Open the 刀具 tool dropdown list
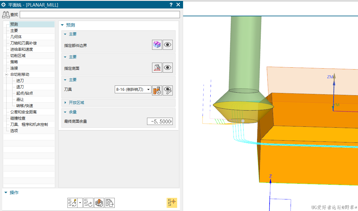358x211 pixels. tap(148, 90)
